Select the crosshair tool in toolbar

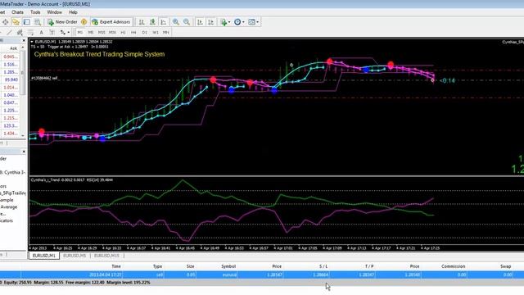pyautogui.click(x=5, y=22)
